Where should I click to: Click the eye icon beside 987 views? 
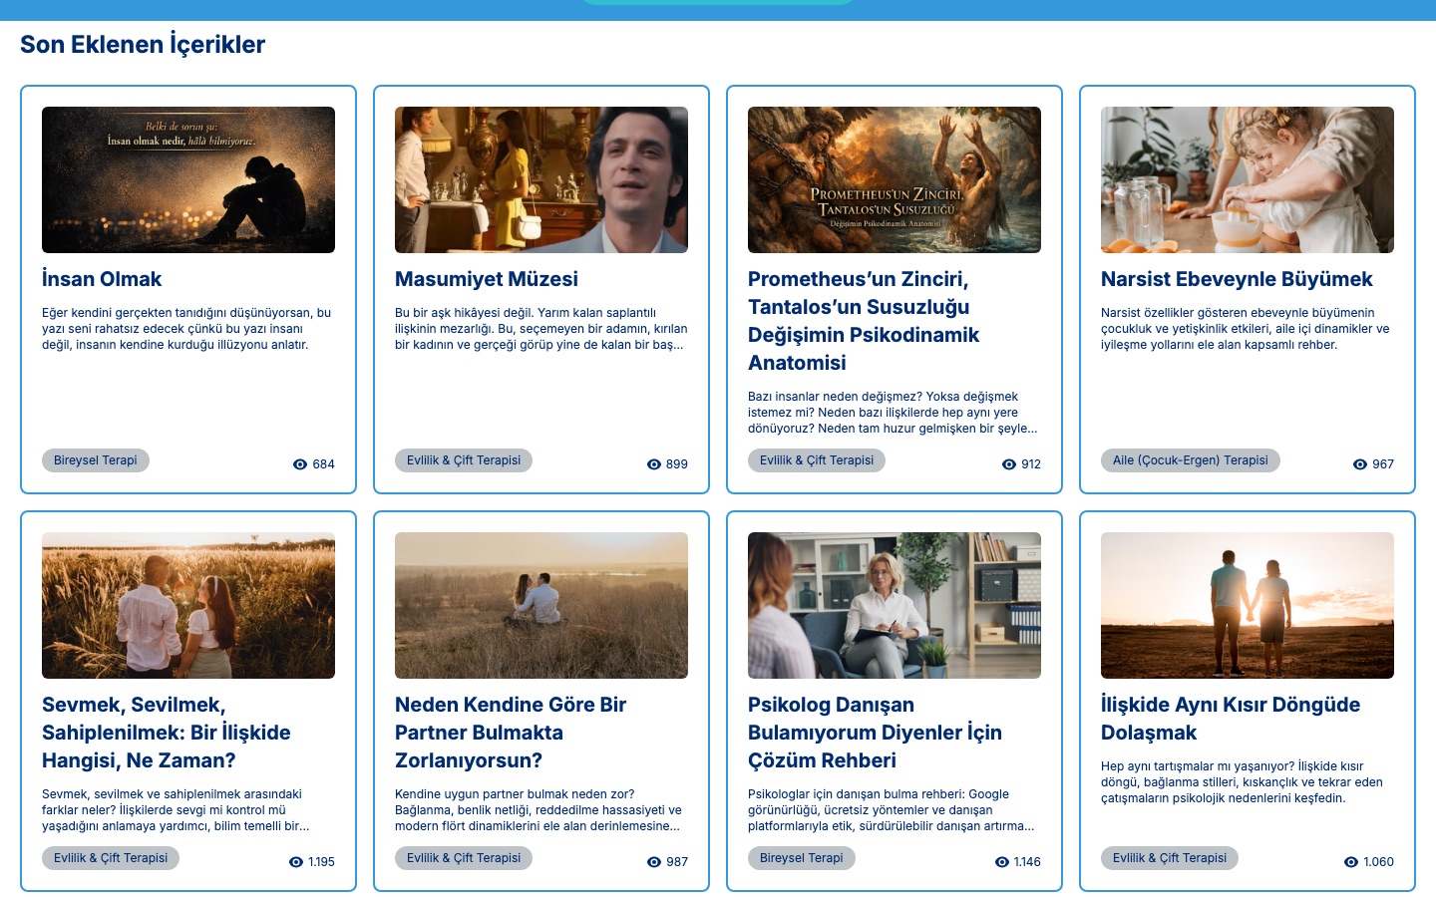(654, 862)
